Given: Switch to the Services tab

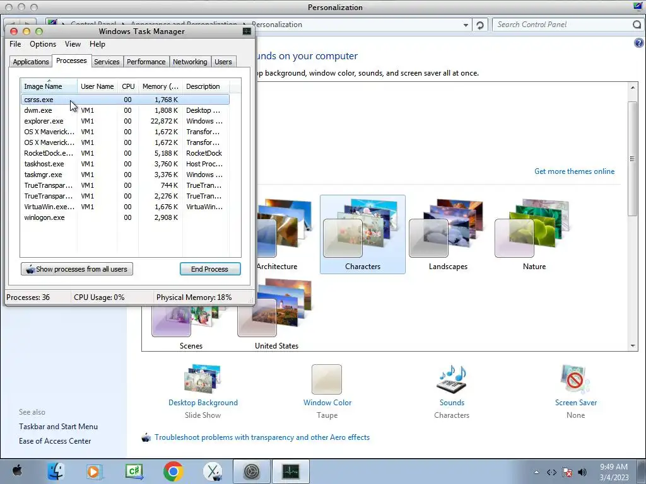Looking at the screenshot, I should (107, 62).
